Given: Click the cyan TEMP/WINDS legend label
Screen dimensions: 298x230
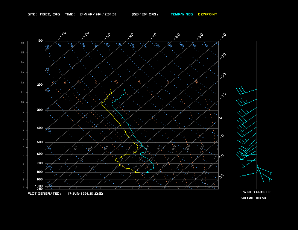Looking at the screenshot, I should [182, 14].
